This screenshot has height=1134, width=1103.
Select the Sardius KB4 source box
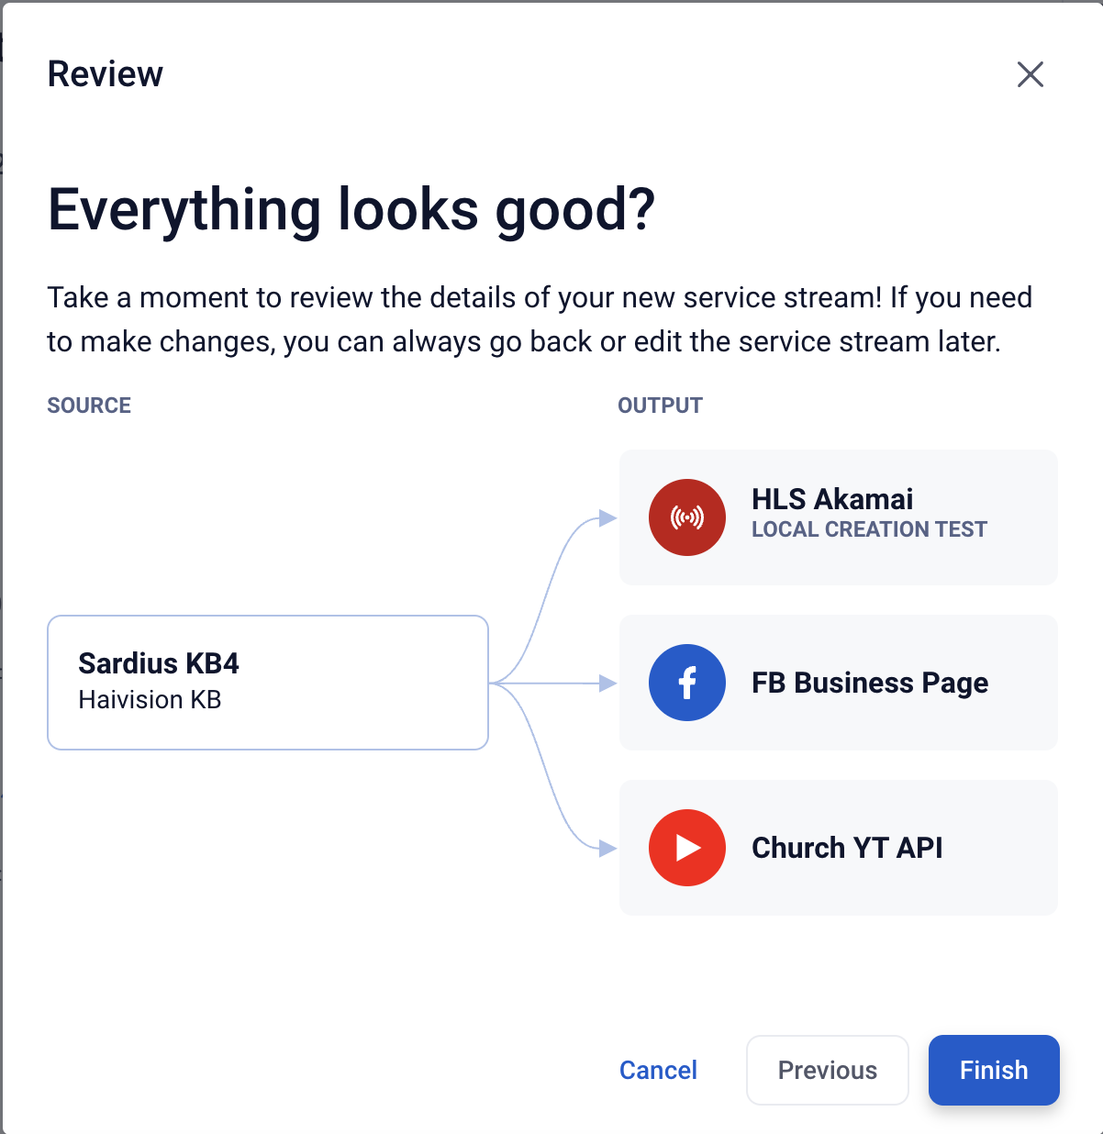268,683
